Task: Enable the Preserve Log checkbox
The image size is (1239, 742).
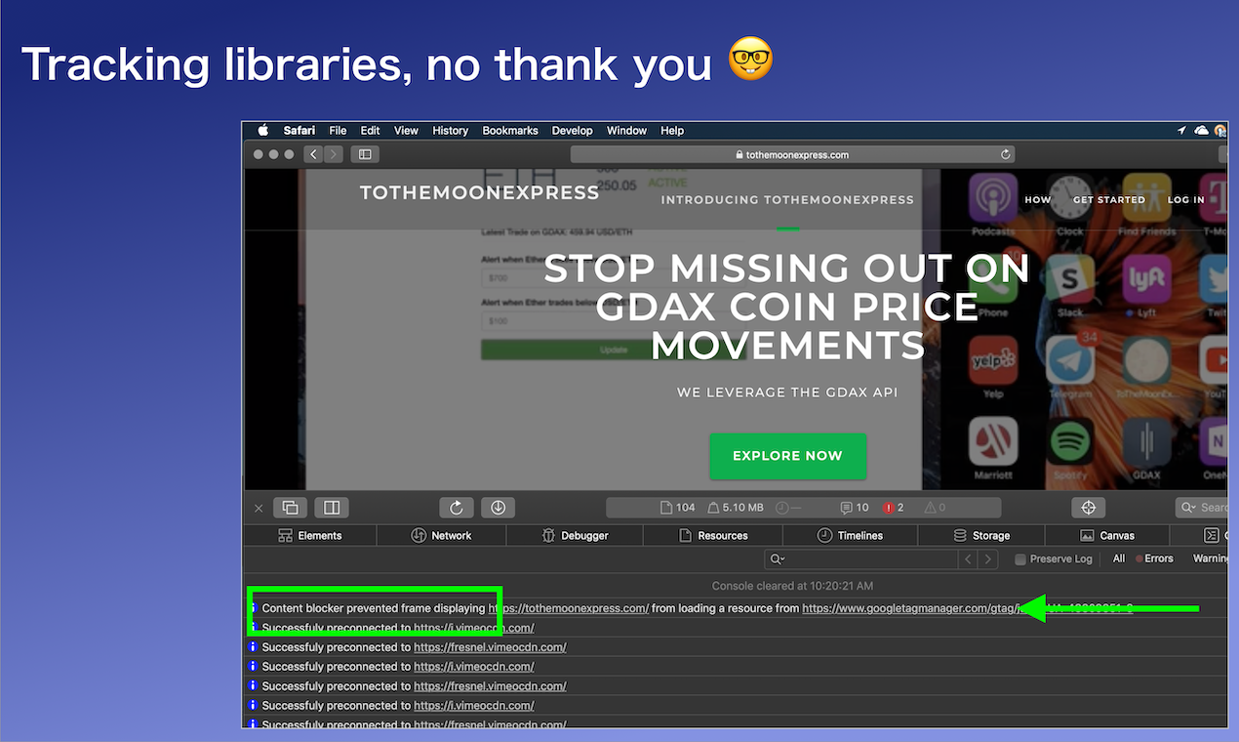Action: [1020, 559]
